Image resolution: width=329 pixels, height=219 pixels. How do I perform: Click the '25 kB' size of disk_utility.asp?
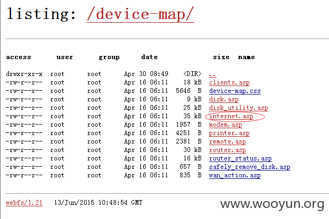pyautogui.click(x=192, y=108)
